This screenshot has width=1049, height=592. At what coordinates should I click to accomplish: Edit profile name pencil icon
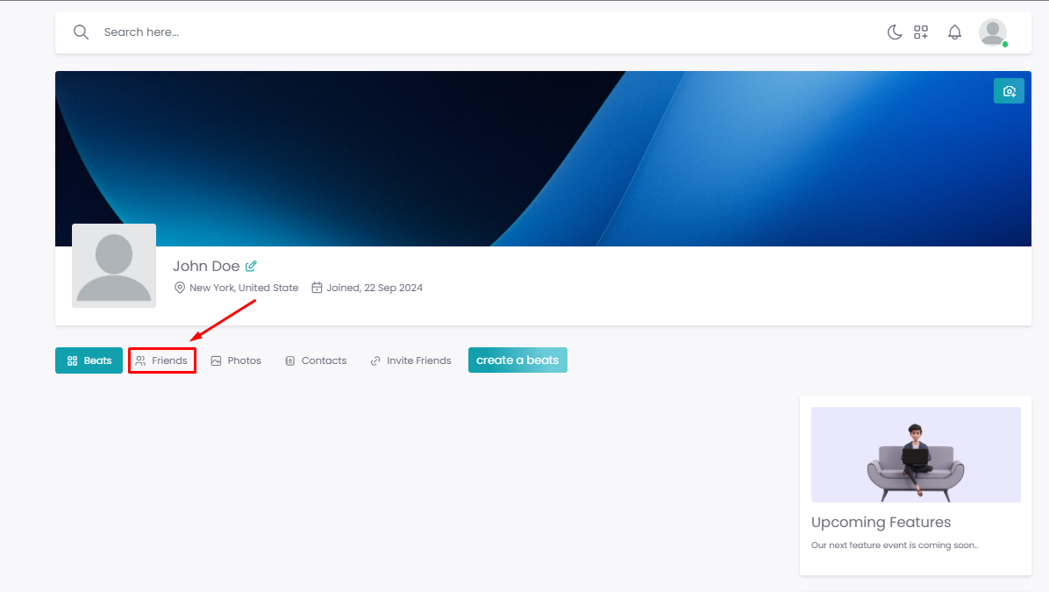[x=251, y=266]
